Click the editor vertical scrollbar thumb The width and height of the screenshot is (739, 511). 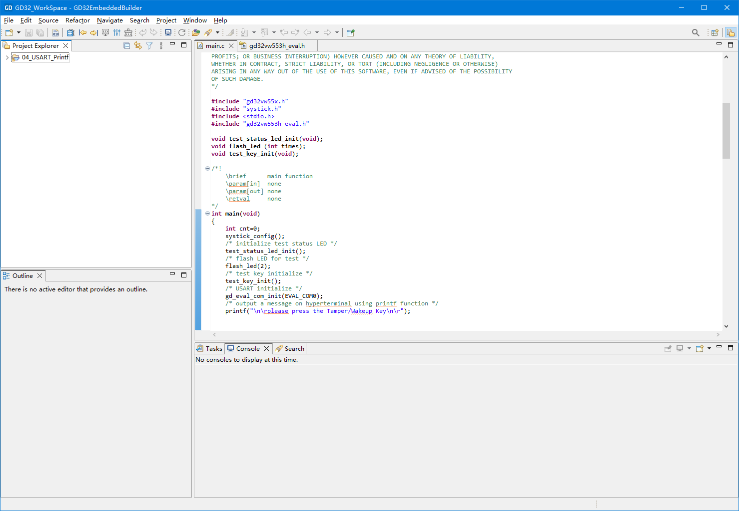tap(726, 130)
